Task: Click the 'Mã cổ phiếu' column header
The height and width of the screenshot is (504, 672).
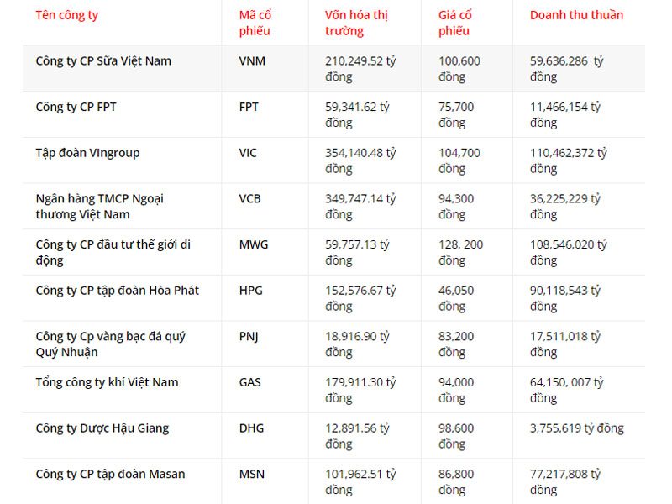Action: click(255, 23)
